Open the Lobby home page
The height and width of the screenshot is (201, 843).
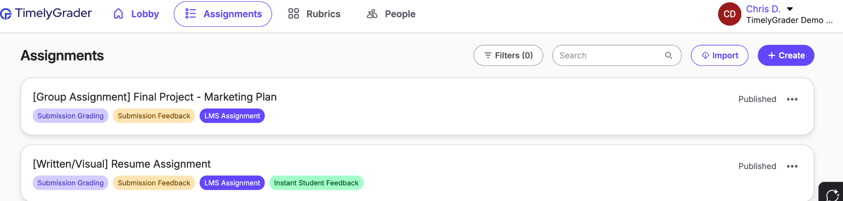tap(136, 14)
